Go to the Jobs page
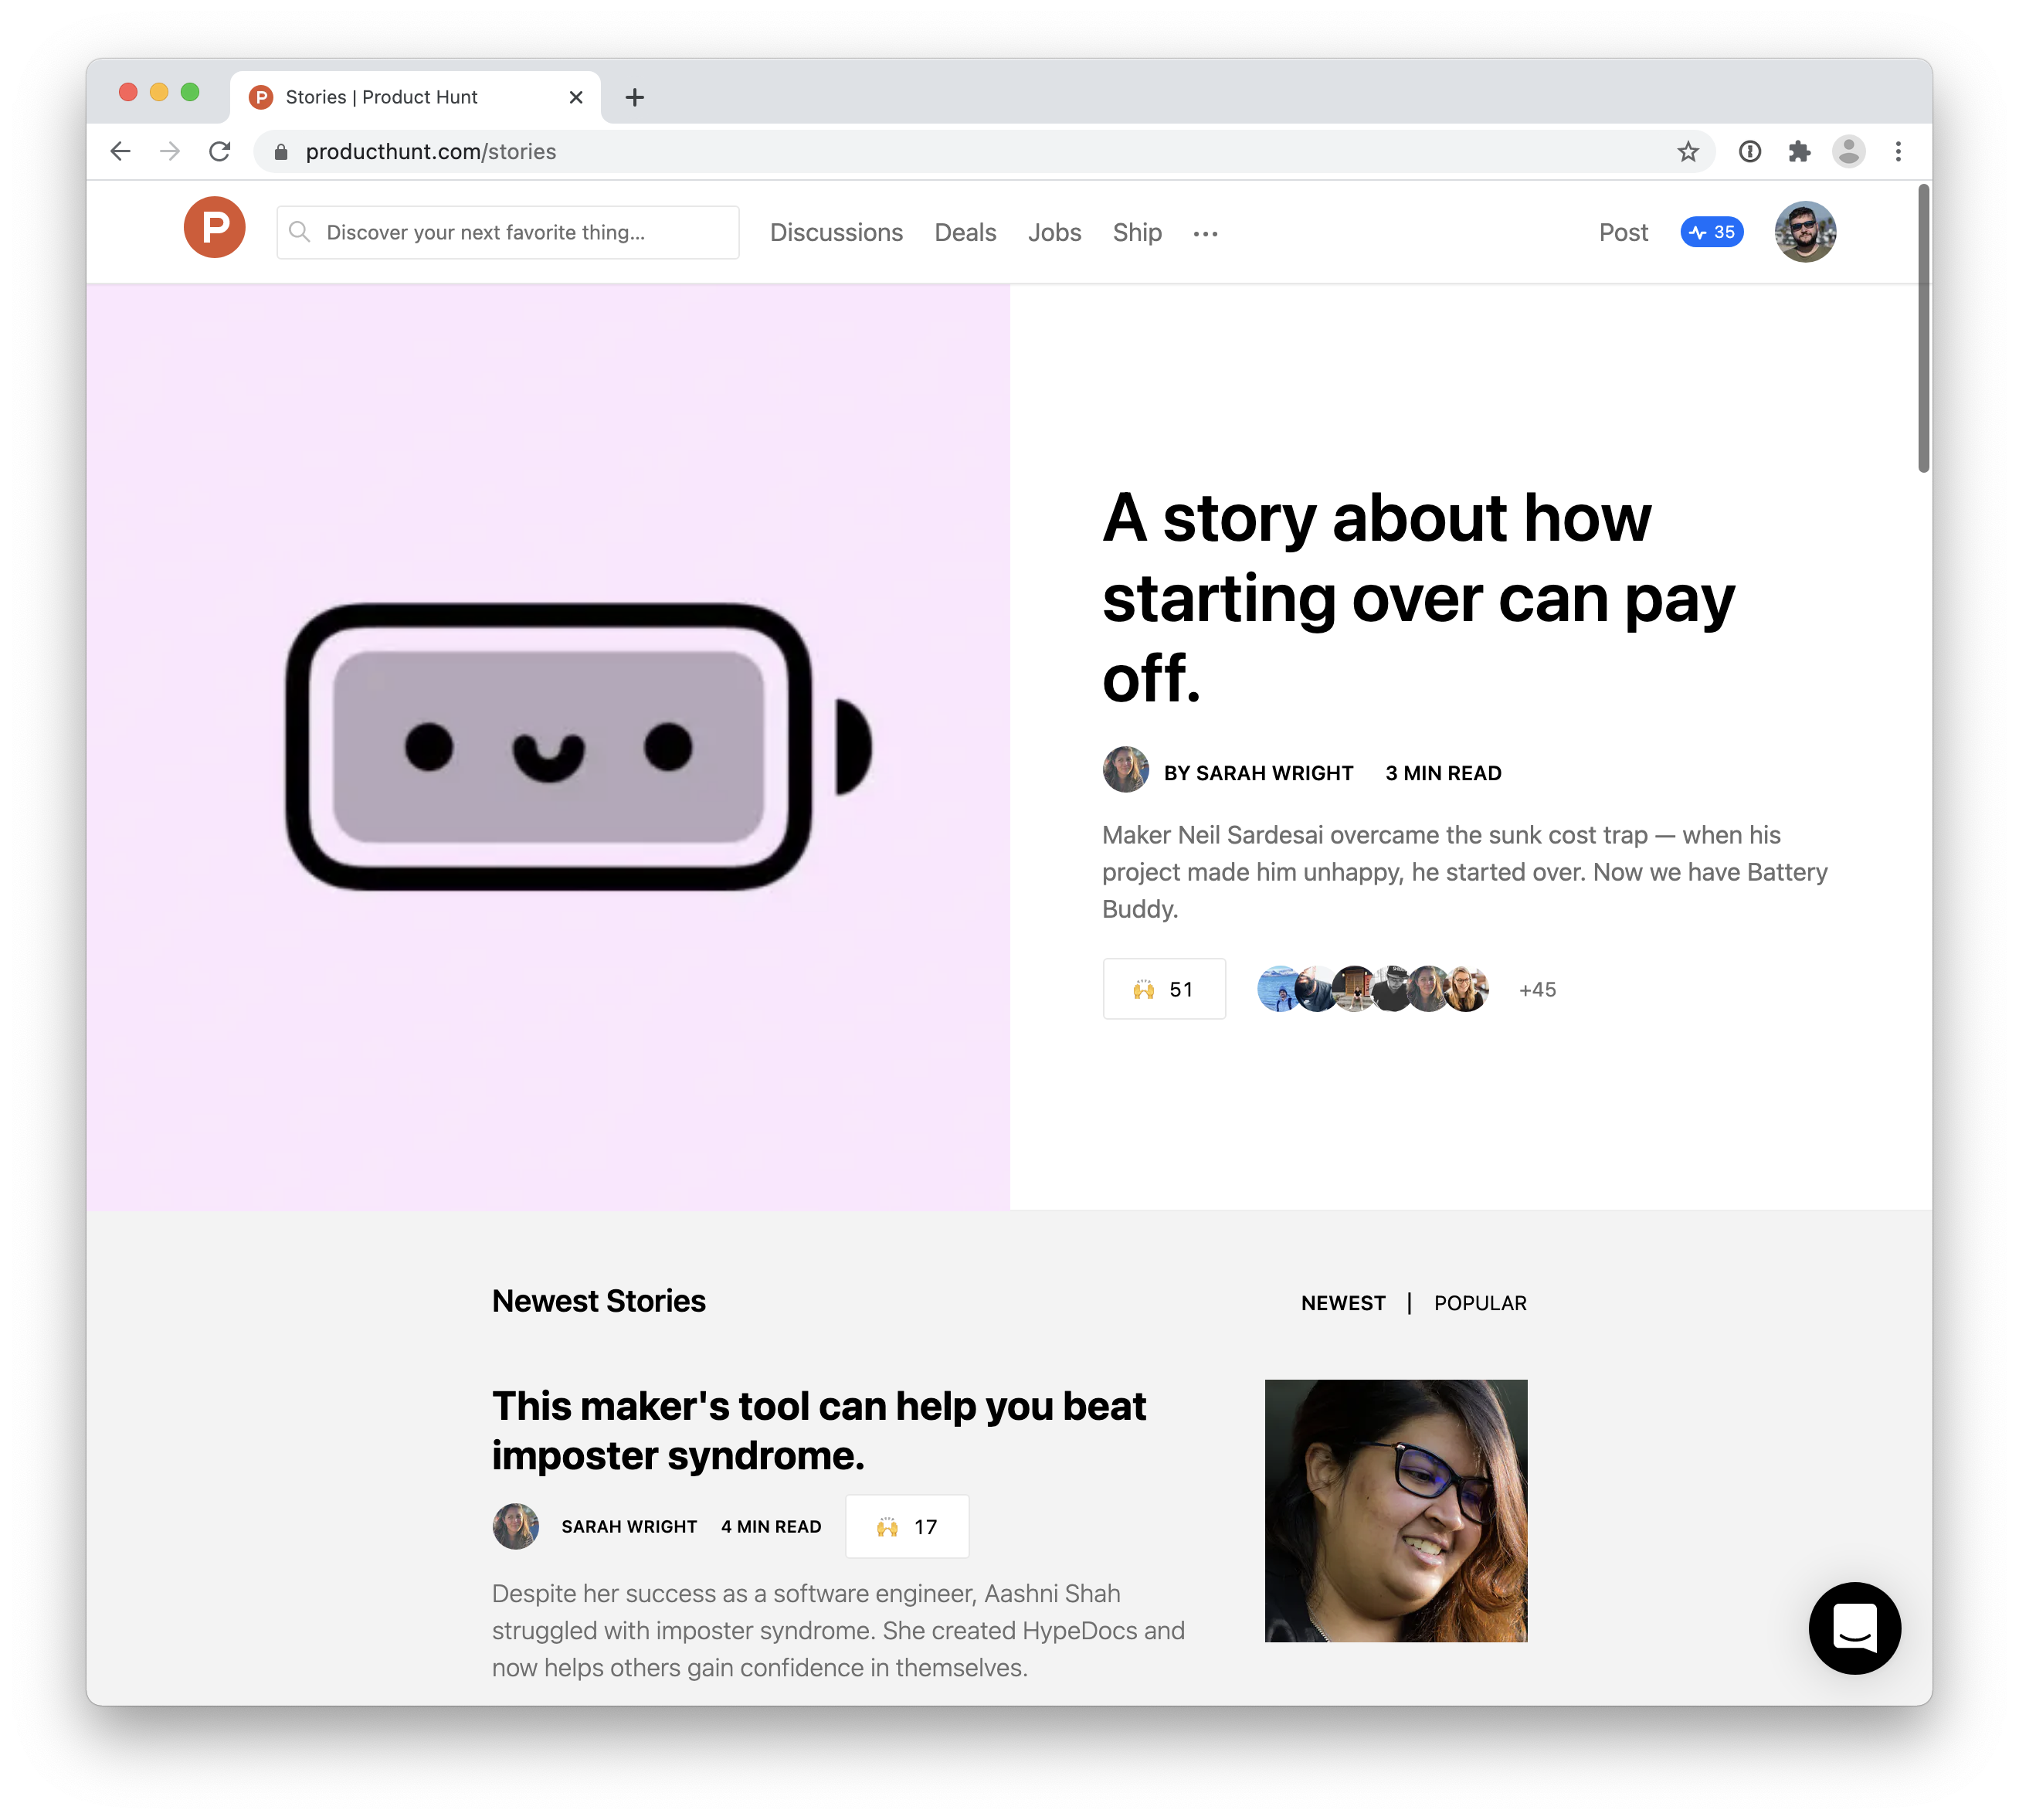 coord(1054,232)
